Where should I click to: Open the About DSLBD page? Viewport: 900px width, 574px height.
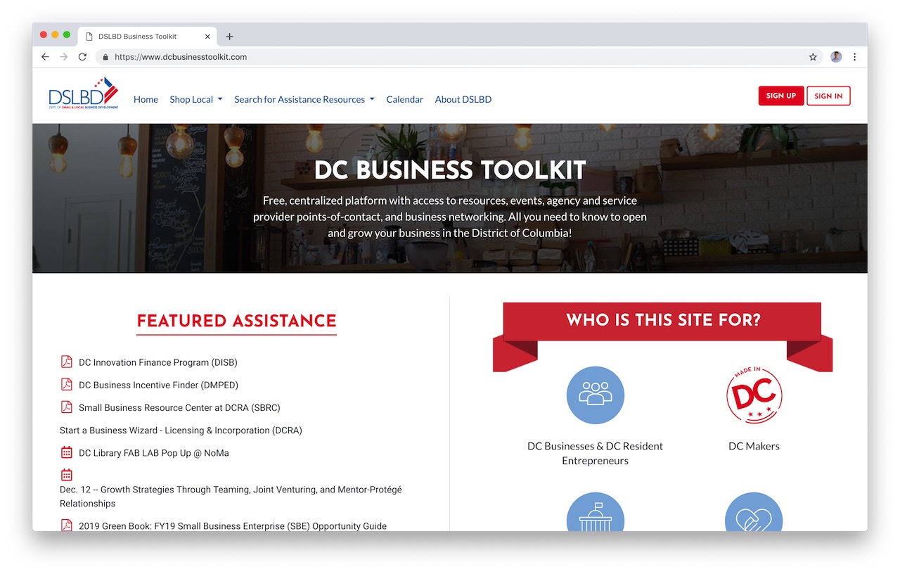coord(463,99)
